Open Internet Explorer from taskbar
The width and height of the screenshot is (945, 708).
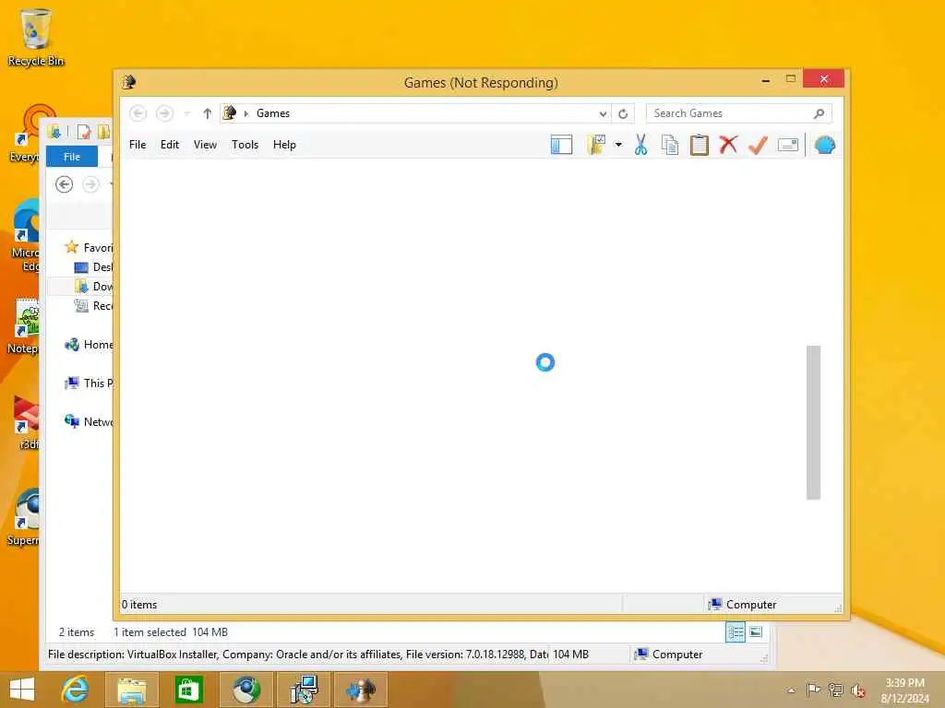click(75, 690)
